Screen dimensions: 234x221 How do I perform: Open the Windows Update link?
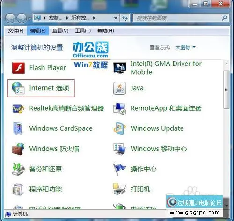click(157, 128)
